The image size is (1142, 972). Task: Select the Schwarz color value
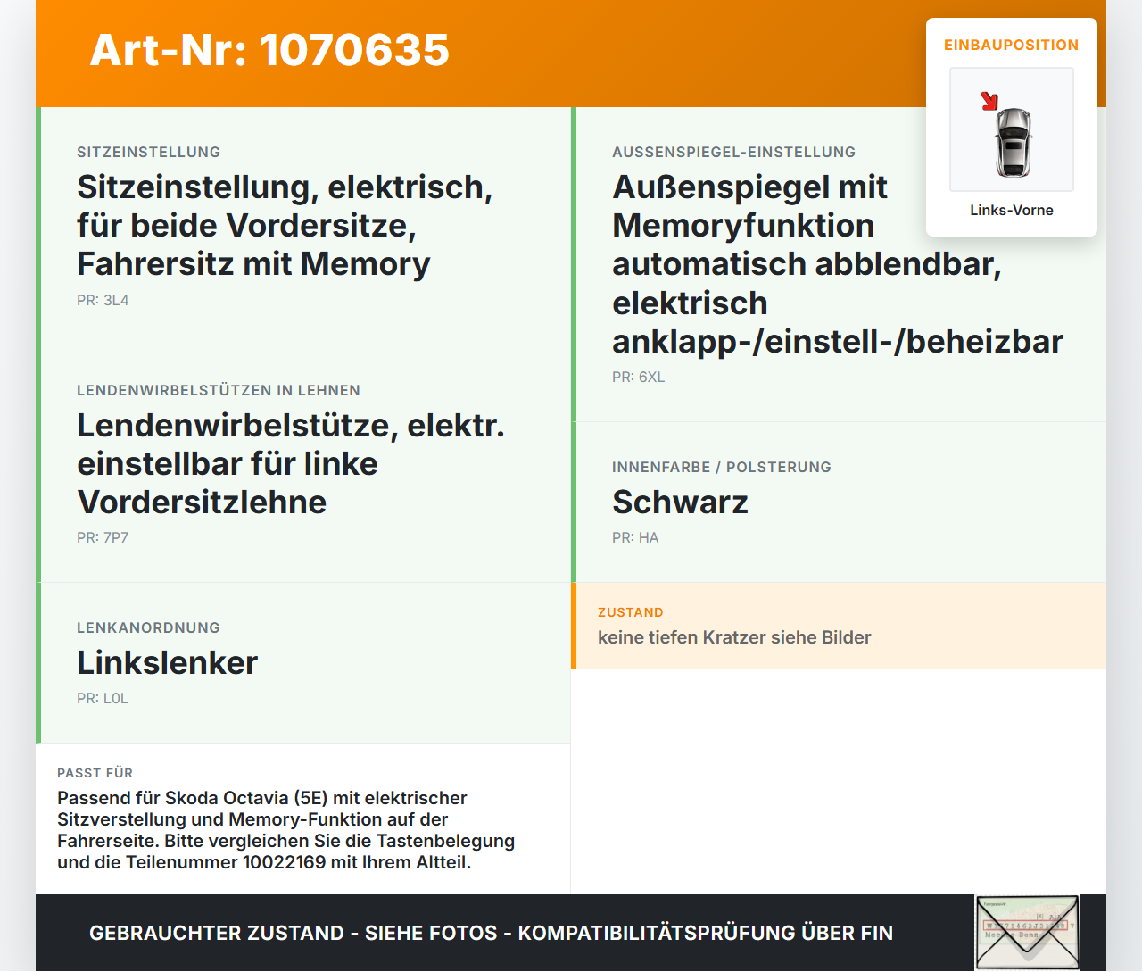[680, 502]
